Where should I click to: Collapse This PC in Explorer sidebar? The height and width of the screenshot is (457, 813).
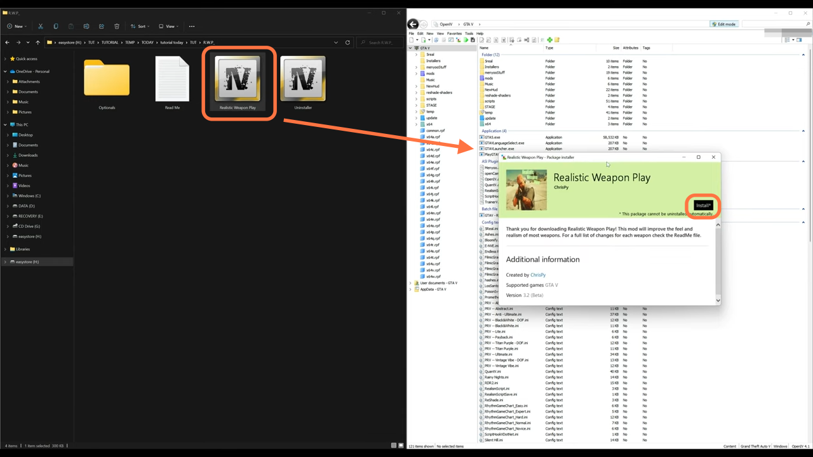[x=6, y=124]
